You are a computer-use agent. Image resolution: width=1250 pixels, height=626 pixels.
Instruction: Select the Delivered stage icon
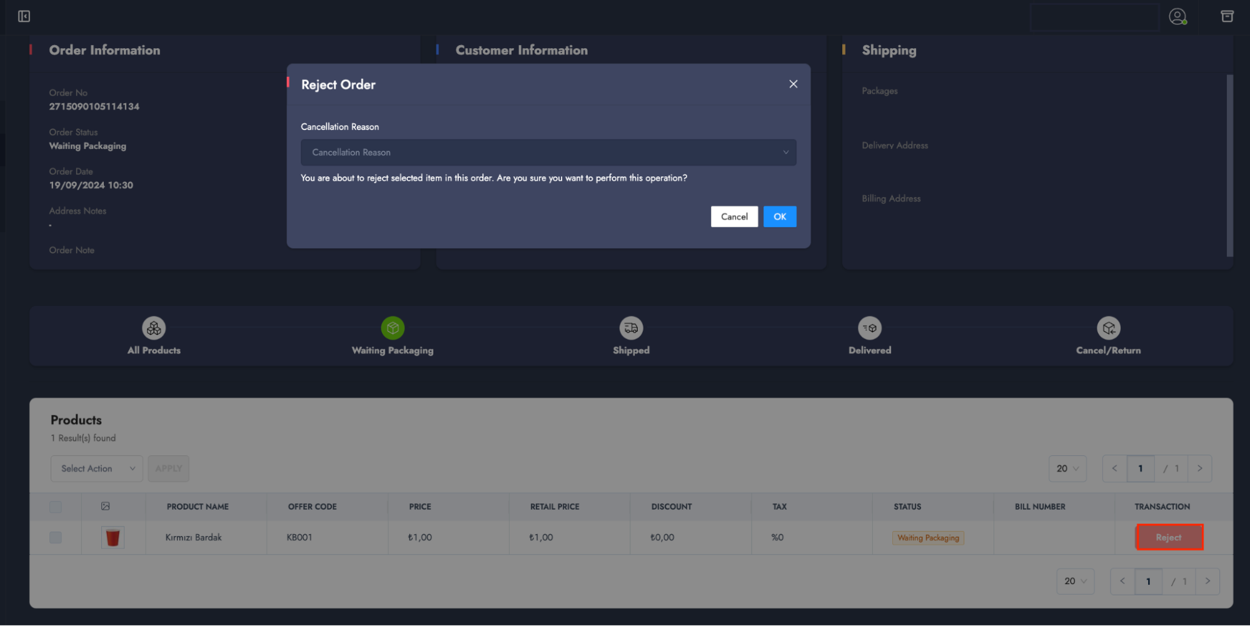tap(870, 328)
